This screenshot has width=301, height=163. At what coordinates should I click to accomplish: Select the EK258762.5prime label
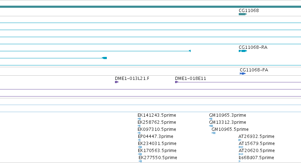157,122
